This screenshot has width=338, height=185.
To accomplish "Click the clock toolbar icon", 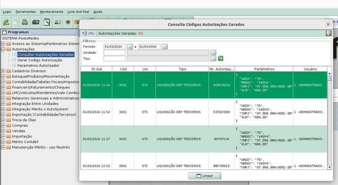I will pos(16,22).
